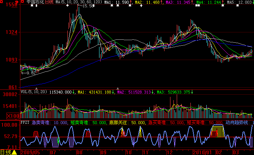Image resolution: width=254 pixels, height=155 pixels.
Task: Click the red 日线 label after the stock name
Action: click(x=49, y=2)
